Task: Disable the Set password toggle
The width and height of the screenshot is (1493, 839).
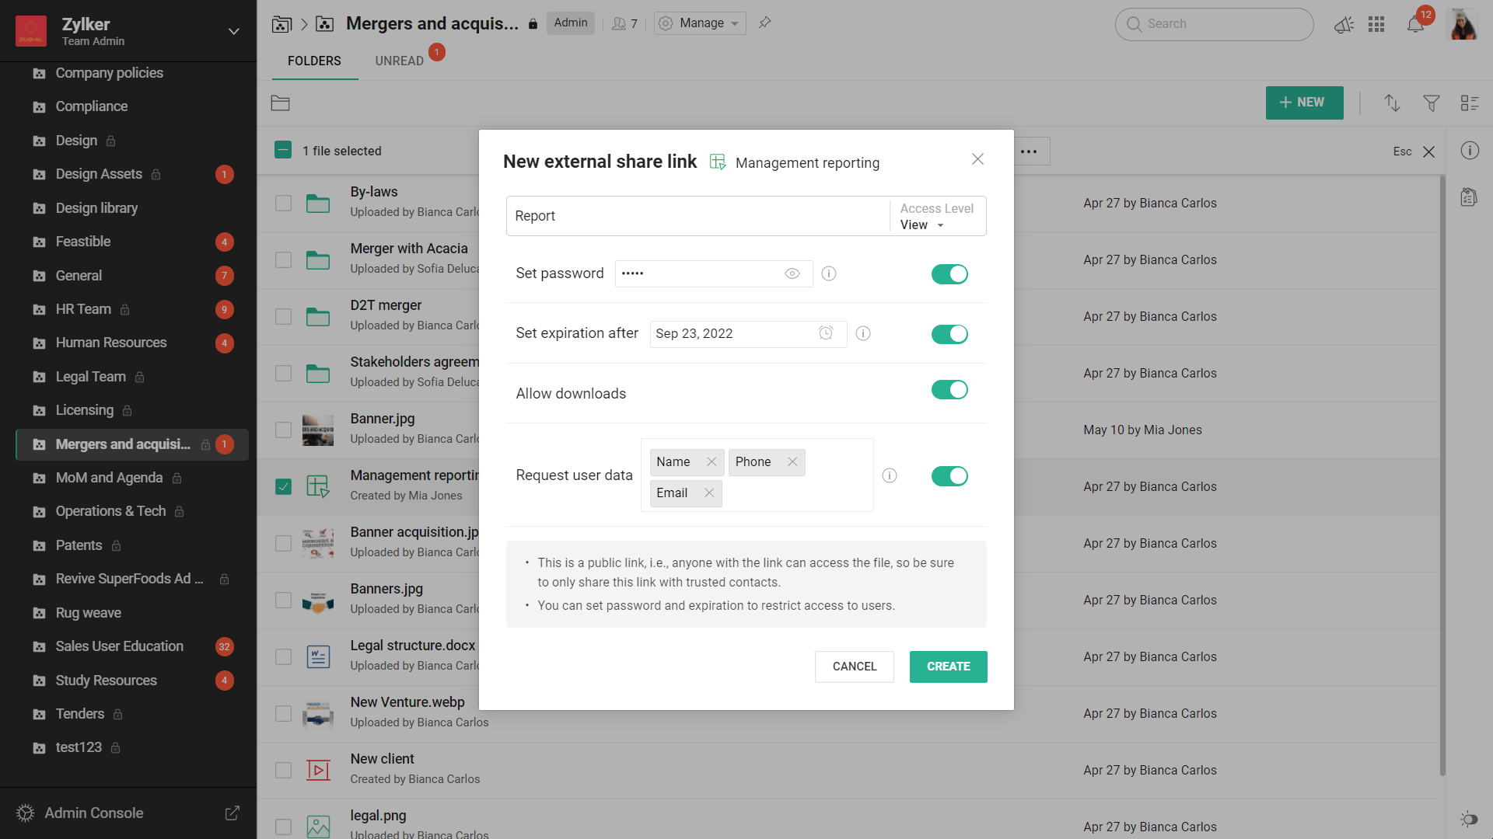Action: click(949, 274)
